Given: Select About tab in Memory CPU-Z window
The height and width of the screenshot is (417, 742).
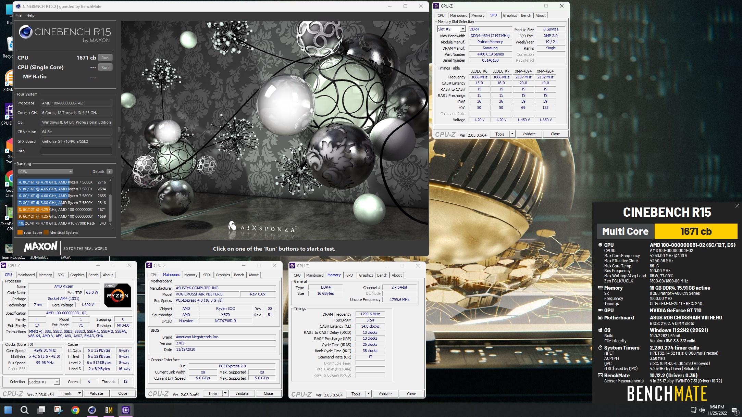Looking at the screenshot, I should point(397,275).
